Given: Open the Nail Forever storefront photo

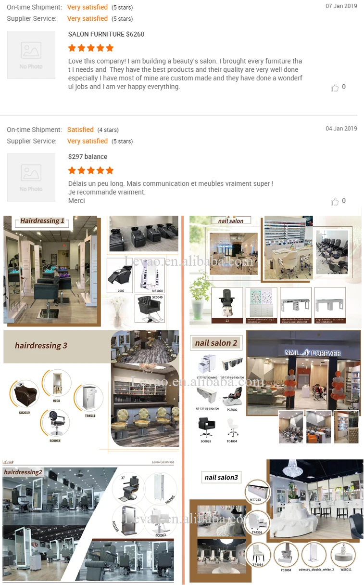Looking at the screenshot, I should pos(303,370).
